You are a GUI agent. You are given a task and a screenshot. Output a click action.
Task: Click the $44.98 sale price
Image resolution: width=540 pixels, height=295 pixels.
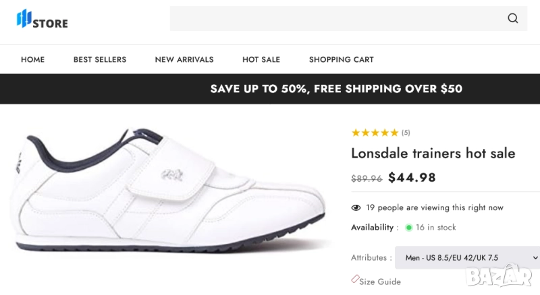pyautogui.click(x=412, y=178)
